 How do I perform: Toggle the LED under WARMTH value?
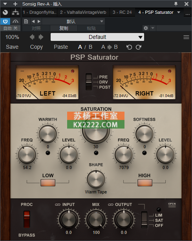pos(48,153)
